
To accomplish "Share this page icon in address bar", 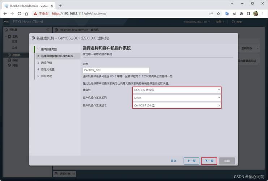I will [x=211, y=14].
